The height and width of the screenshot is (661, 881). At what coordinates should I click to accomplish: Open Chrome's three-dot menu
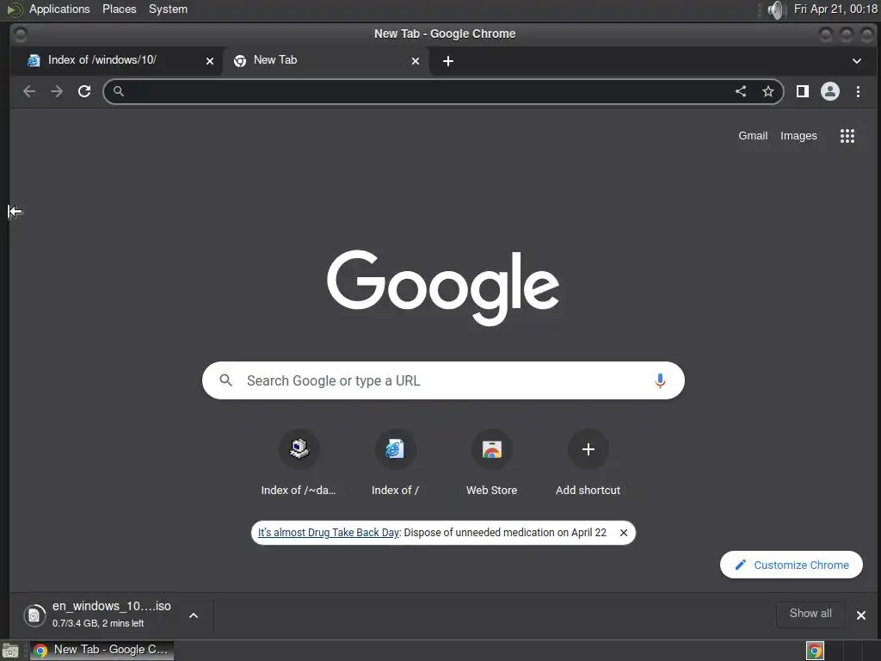[x=858, y=91]
